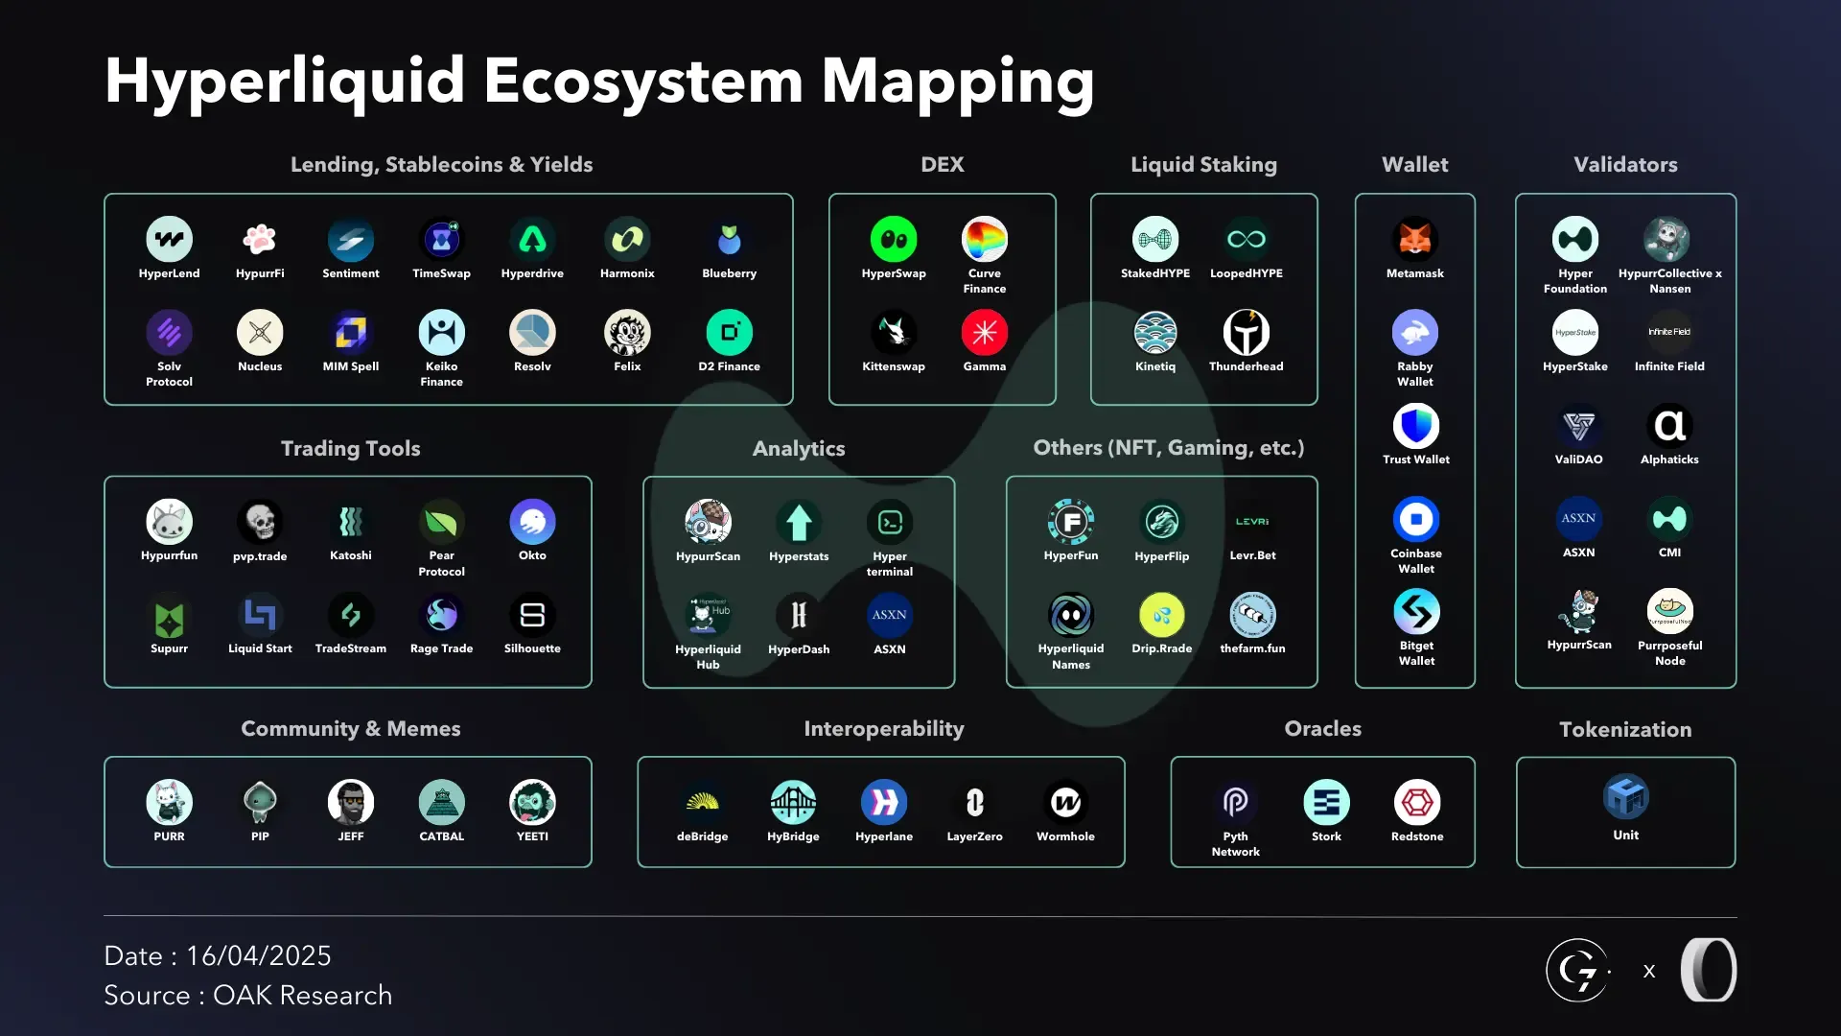
Task: Select the Hyperstats arrow icon
Action: [x=799, y=522]
